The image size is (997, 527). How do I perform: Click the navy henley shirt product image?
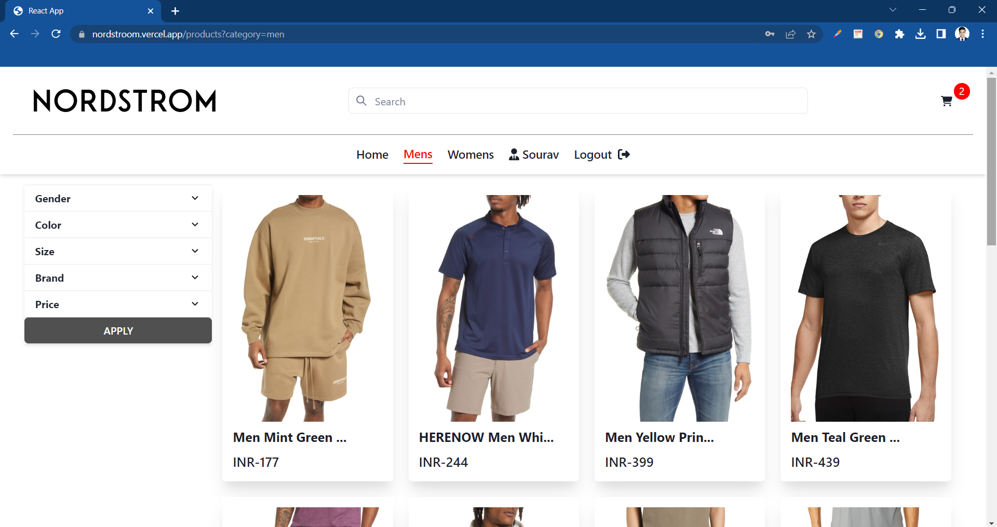pos(494,308)
